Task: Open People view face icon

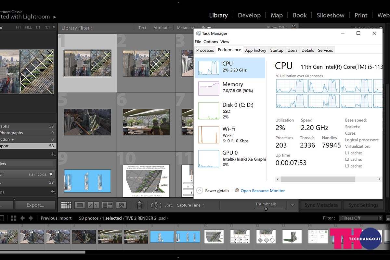Action: tap(121, 205)
